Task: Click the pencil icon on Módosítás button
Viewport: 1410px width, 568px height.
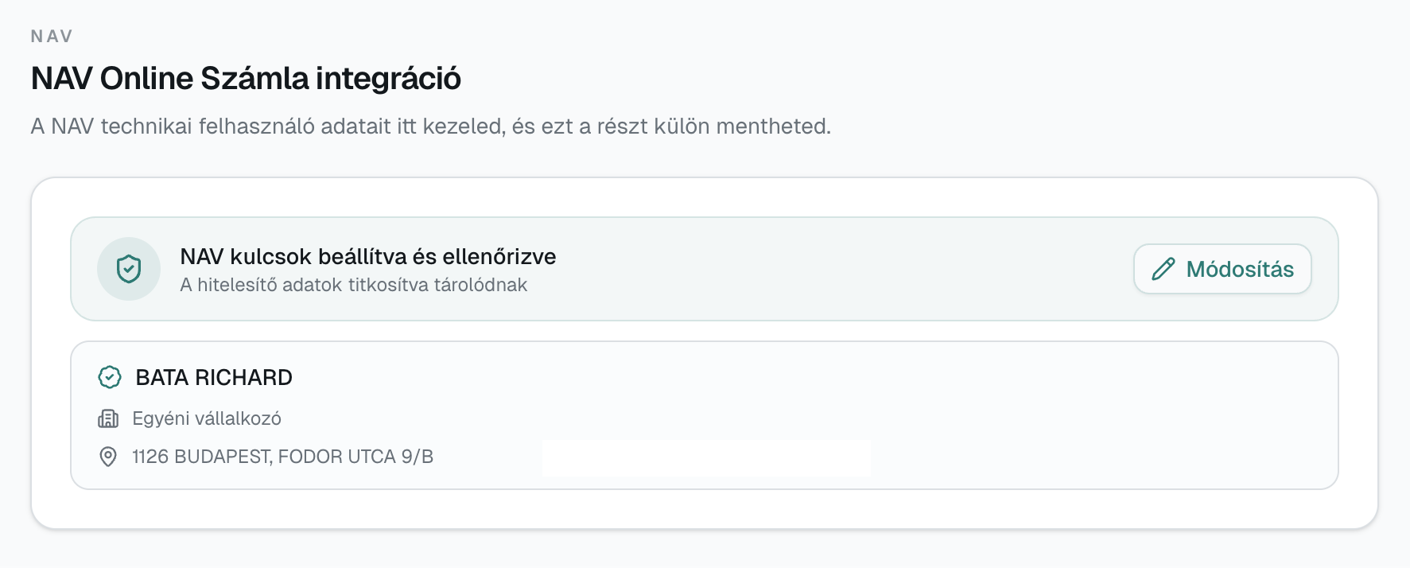Action: (1163, 269)
